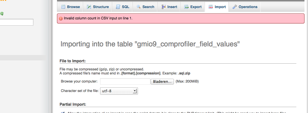Screen dimensions: 308x113
Task: Click the Bladeren browse button
Action: (x=162, y=81)
